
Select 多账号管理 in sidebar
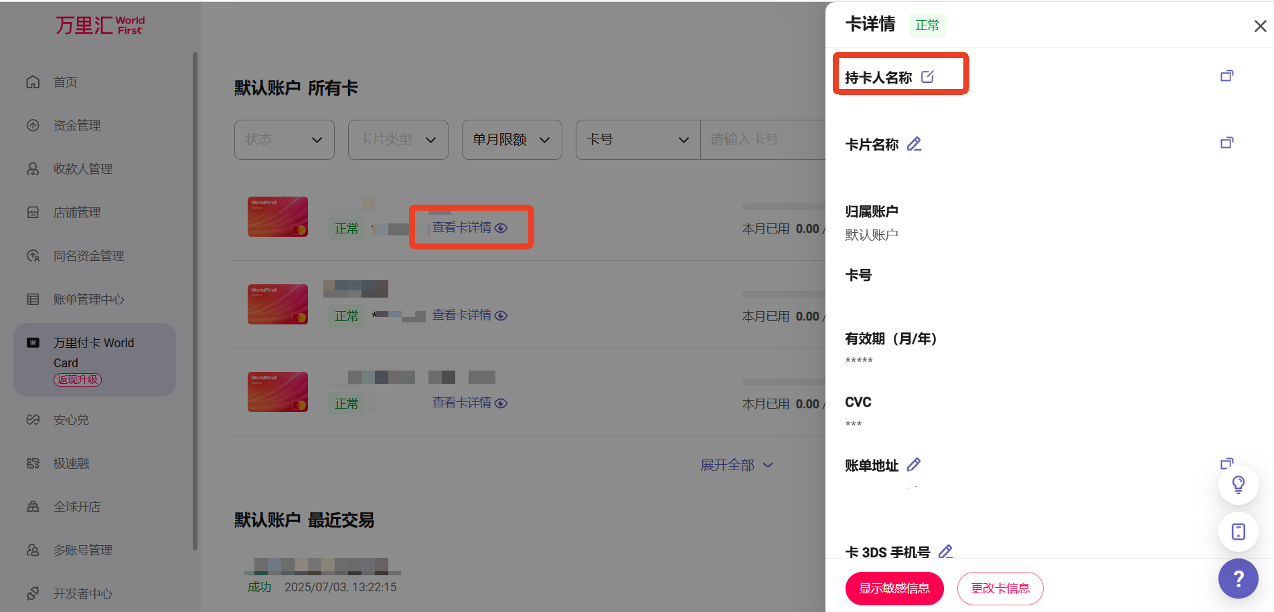pos(83,550)
